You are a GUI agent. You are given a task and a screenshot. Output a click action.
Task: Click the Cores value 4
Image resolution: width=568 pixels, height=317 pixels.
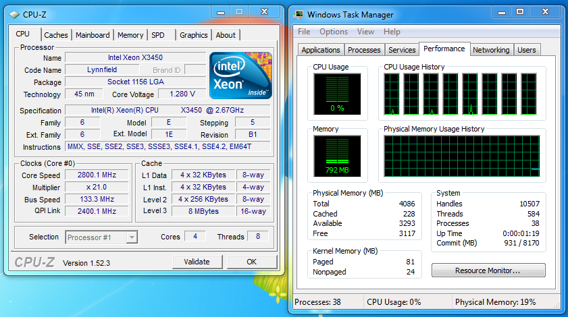click(x=195, y=236)
